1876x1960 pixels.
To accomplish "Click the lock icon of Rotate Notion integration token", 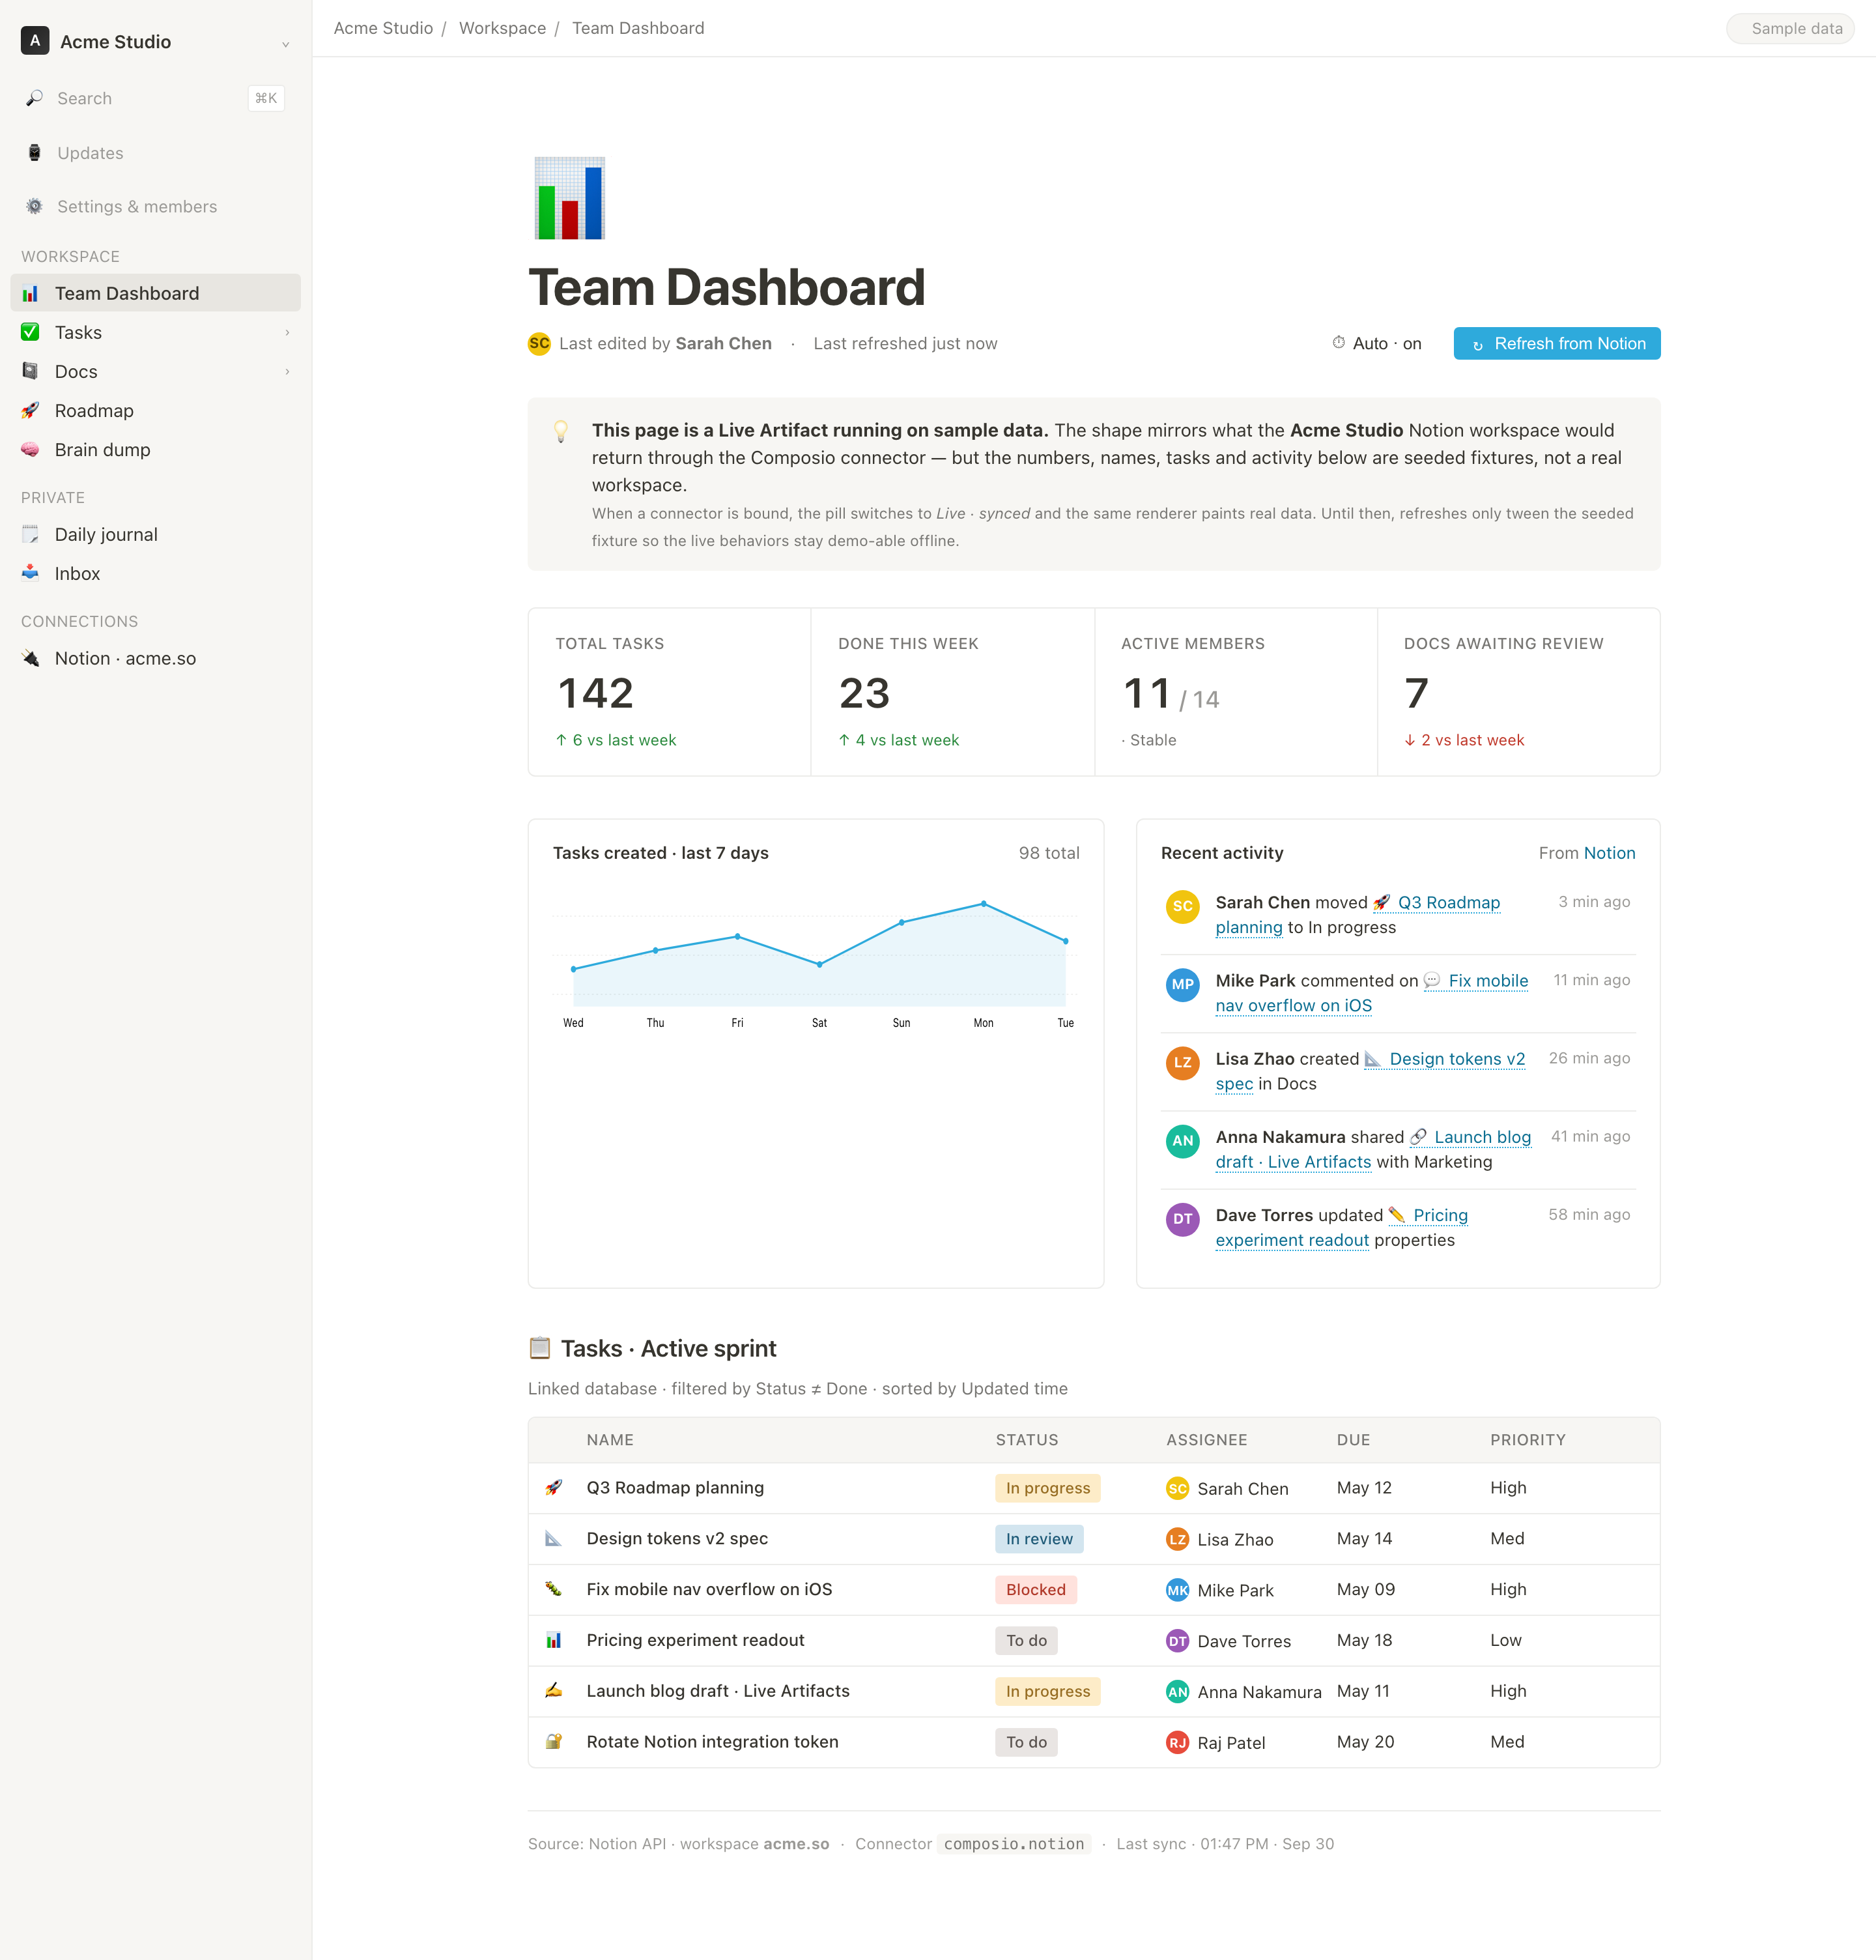I will click(x=553, y=1741).
